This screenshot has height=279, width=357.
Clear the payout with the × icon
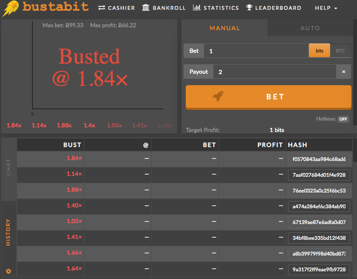(344, 72)
